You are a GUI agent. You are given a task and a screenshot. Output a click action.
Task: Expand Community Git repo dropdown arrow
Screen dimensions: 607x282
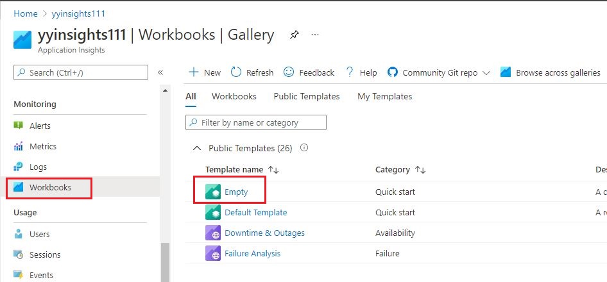click(x=486, y=73)
